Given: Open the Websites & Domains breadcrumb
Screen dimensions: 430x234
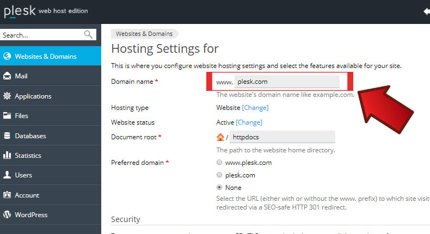Looking at the screenshot, I should click(x=144, y=33).
